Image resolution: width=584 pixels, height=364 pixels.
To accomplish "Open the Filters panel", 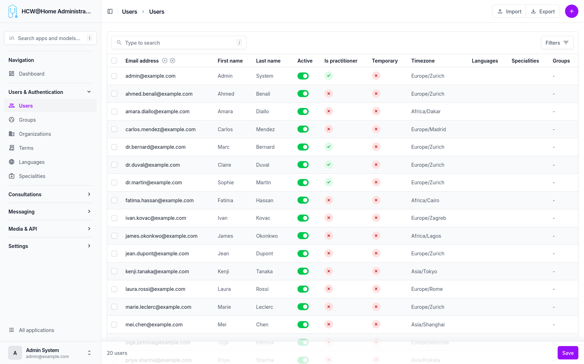I will 557,43.
